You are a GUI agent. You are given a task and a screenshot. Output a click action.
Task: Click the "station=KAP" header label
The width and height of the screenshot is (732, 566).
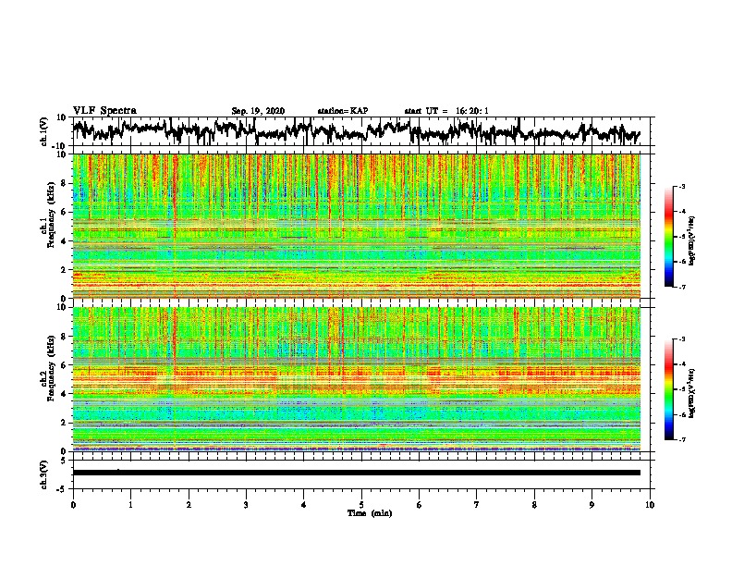343,111
